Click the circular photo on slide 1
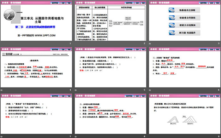This screenshot has height=138, width=221. pos(9,15)
